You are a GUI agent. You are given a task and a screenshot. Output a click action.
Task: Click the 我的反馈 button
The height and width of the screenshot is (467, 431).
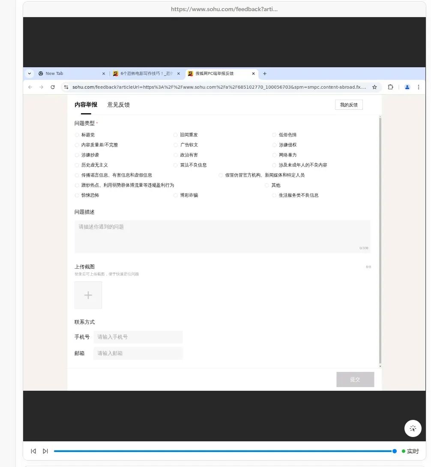pyautogui.click(x=348, y=105)
